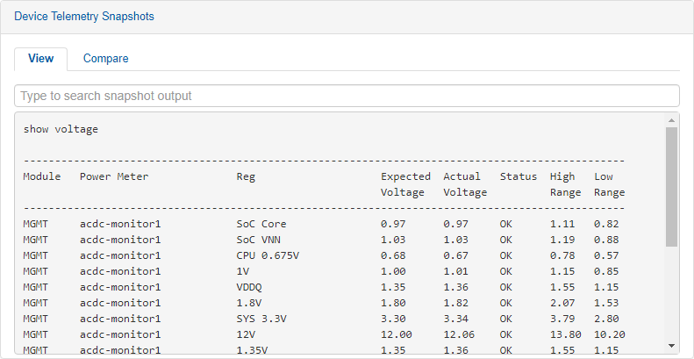Switch to the Compare tab
Viewport: 694px width, 359px height.
point(105,59)
